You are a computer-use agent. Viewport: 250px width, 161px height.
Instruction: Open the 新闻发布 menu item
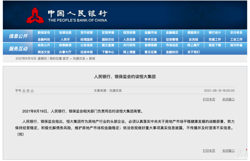(x=44, y=33)
